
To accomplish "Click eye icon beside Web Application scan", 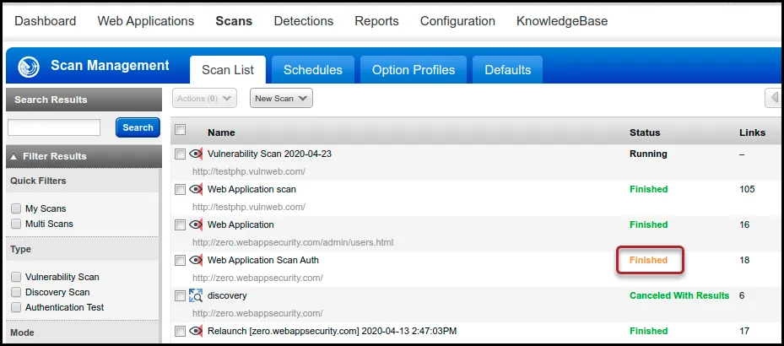I will coord(196,190).
